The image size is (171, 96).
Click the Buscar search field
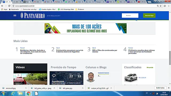tap(130, 15)
